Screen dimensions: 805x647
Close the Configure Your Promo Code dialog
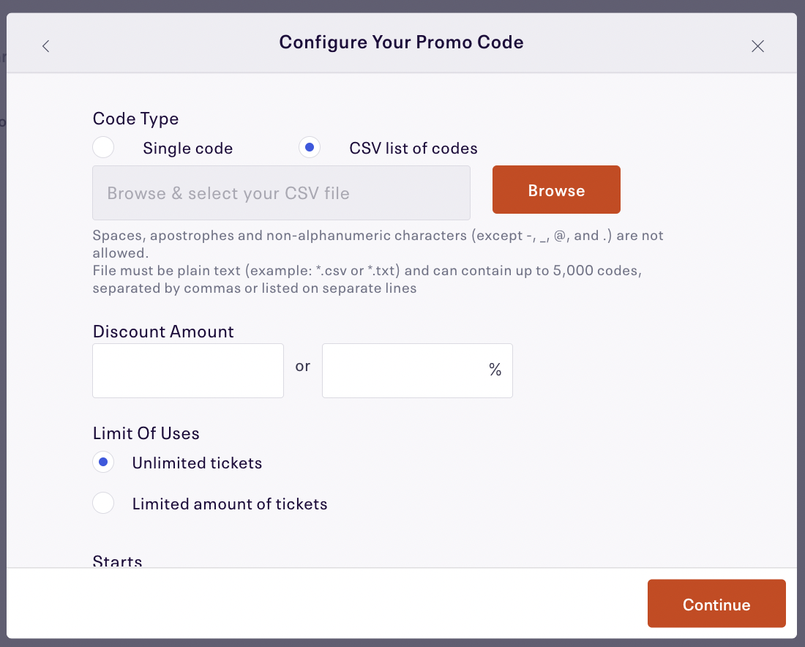pyautogui.click(x=757, y=46)
